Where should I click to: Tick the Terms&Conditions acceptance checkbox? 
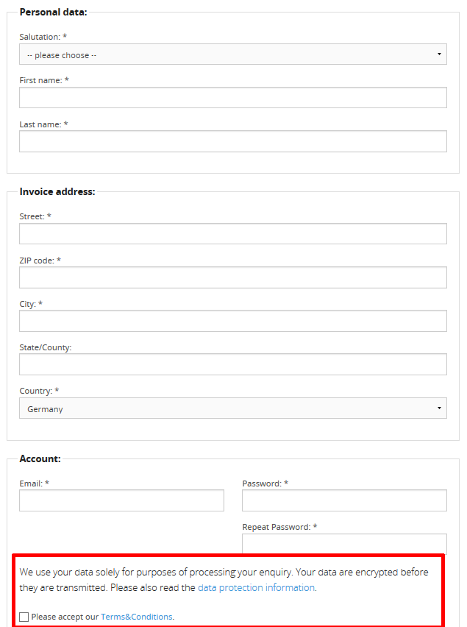coord(24,617)
